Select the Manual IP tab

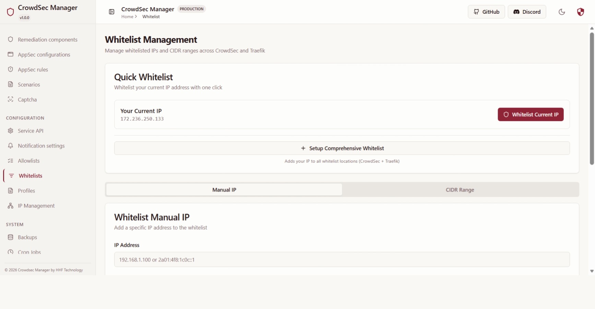[x=224, y=189]
